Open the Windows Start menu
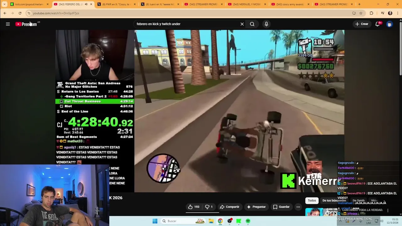 tap(155, 221)
